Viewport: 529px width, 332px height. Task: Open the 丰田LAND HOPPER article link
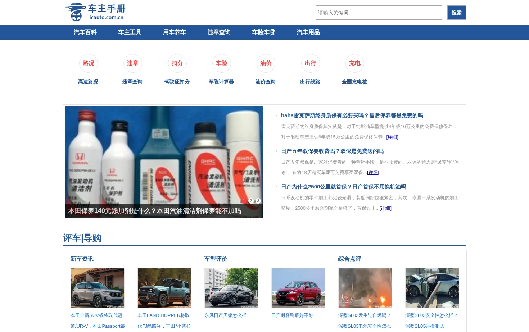click(164, 321)
